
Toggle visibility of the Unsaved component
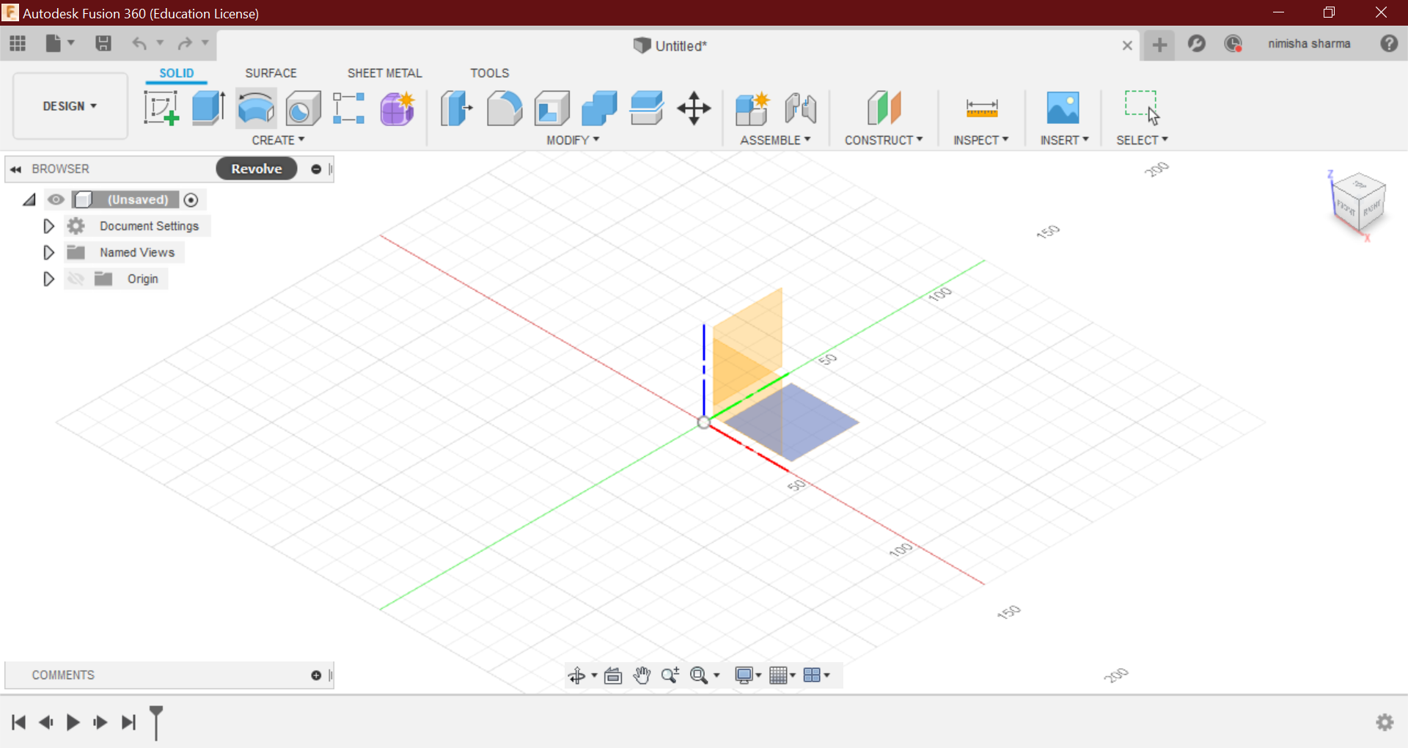(x=56, y=199)
